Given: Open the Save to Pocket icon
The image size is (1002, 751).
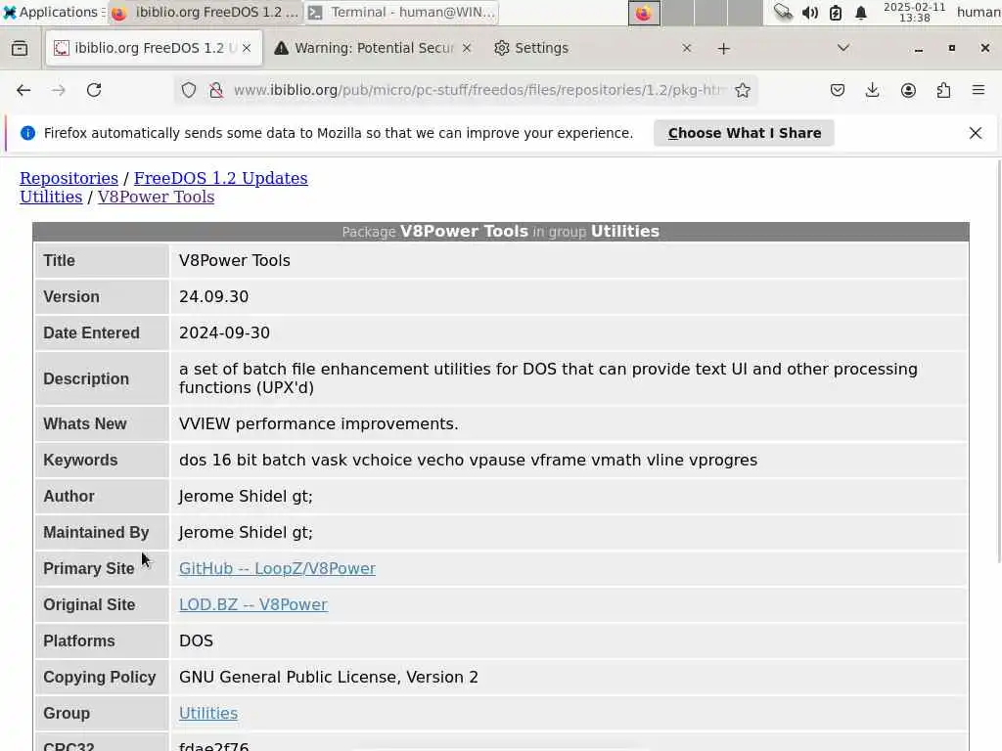Looking at the screenshot, I should (838, 90).
